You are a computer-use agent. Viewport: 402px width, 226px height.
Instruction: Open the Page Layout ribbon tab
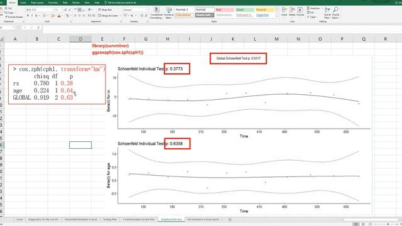pos(37,3)
